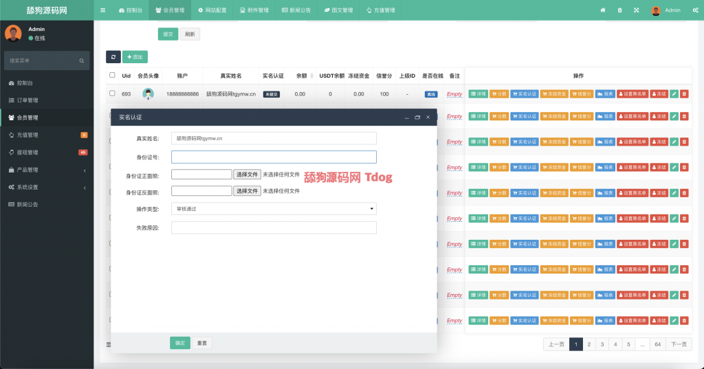The width and height of the screenshot is (704, 369).
Task: Click the home icon in top bar
Action: (x=603, y=10)
